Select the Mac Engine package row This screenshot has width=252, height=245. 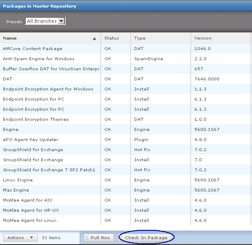[125, 190]
